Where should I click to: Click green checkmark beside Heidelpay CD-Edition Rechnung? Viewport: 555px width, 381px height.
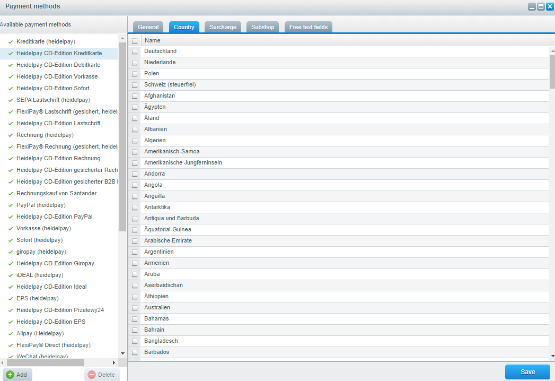(x=11, y=159)
